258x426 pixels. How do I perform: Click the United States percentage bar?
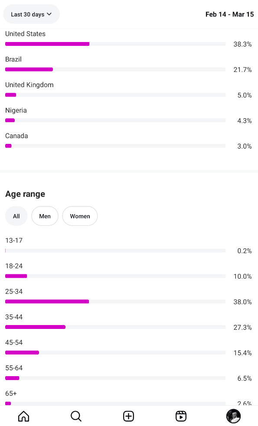[x=115, y=44]
